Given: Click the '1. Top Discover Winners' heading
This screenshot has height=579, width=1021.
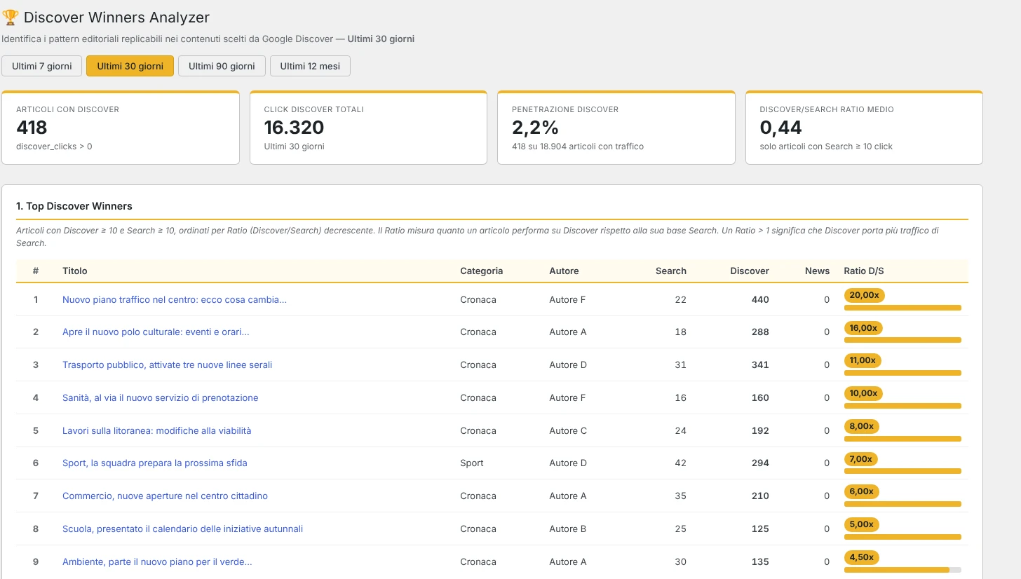Looking at the screenshot, I should tap(74, 206).
